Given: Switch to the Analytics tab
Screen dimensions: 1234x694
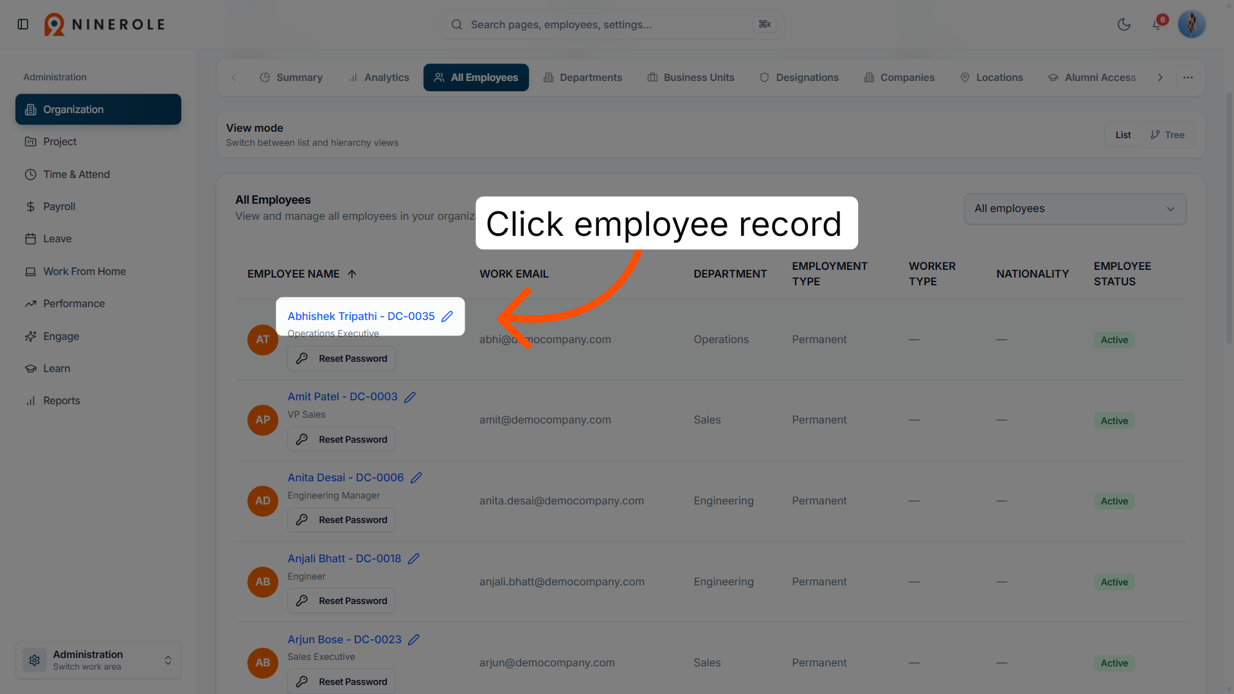Looking at the screenshot, I should tap(379, 77).
